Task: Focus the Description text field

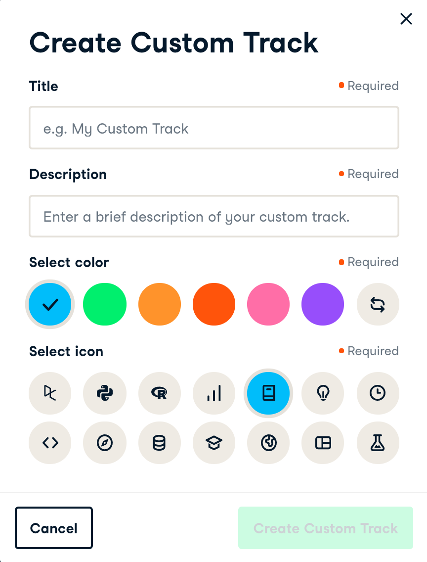Action: pos(214,216)
